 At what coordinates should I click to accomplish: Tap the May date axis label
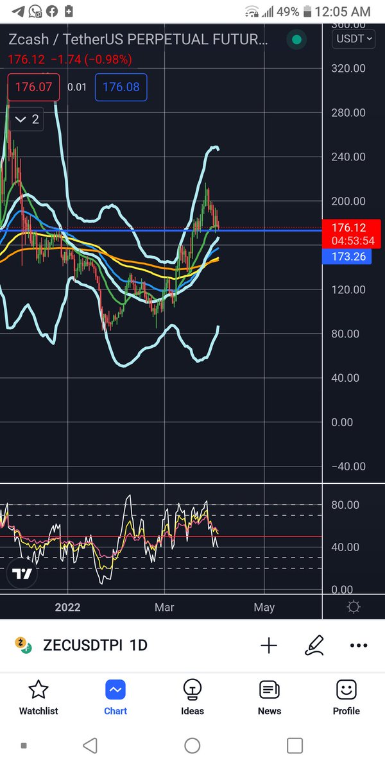(264, 607)
